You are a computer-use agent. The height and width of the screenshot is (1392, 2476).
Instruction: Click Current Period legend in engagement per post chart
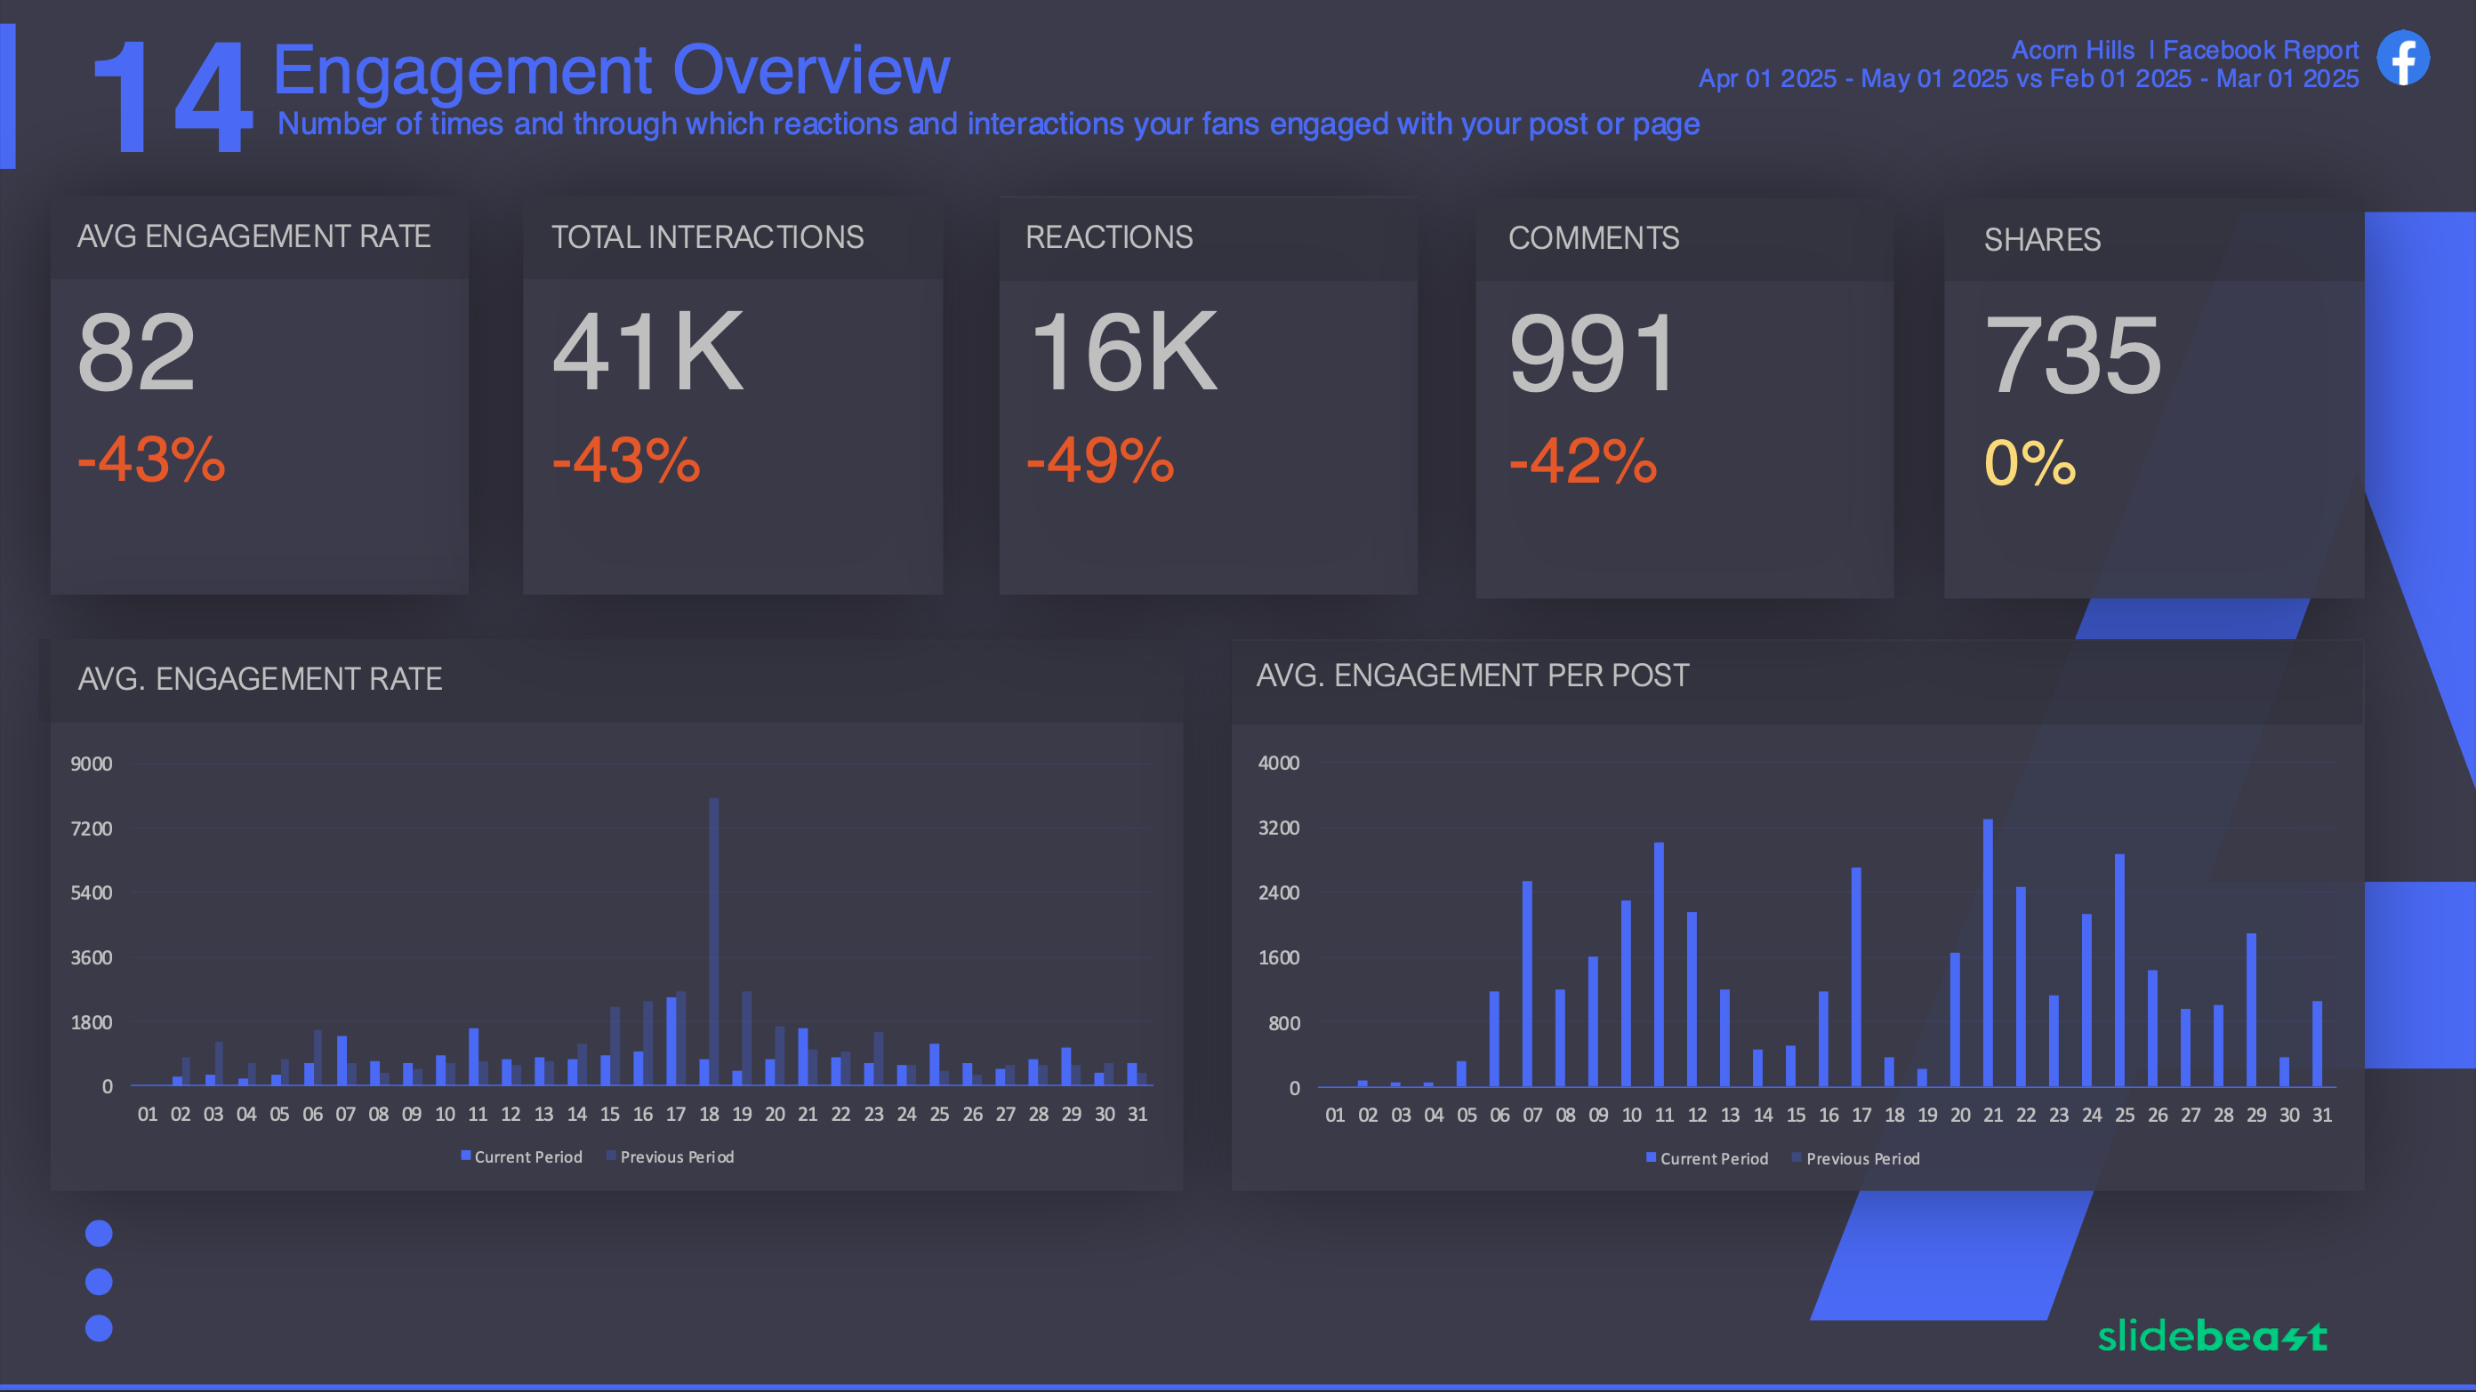point(1707,1158)
